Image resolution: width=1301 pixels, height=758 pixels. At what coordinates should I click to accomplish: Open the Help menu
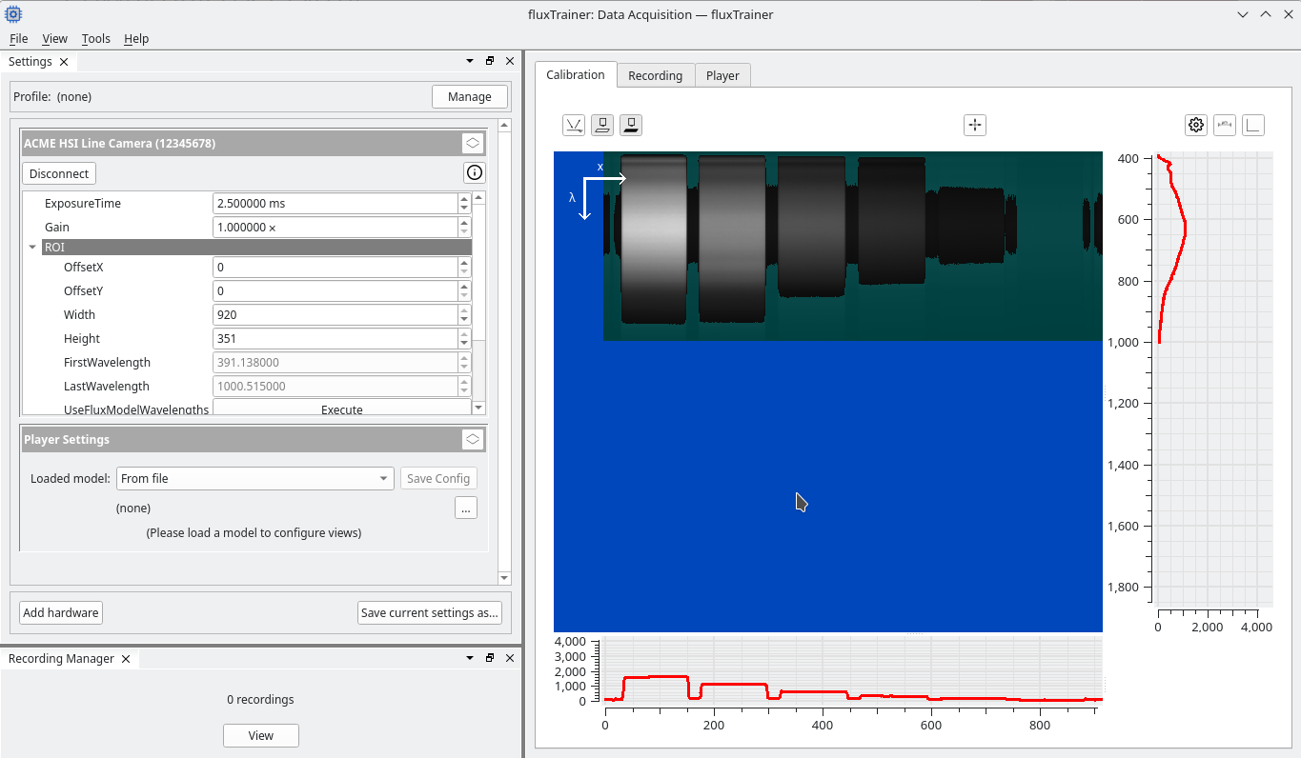point(136,39)
